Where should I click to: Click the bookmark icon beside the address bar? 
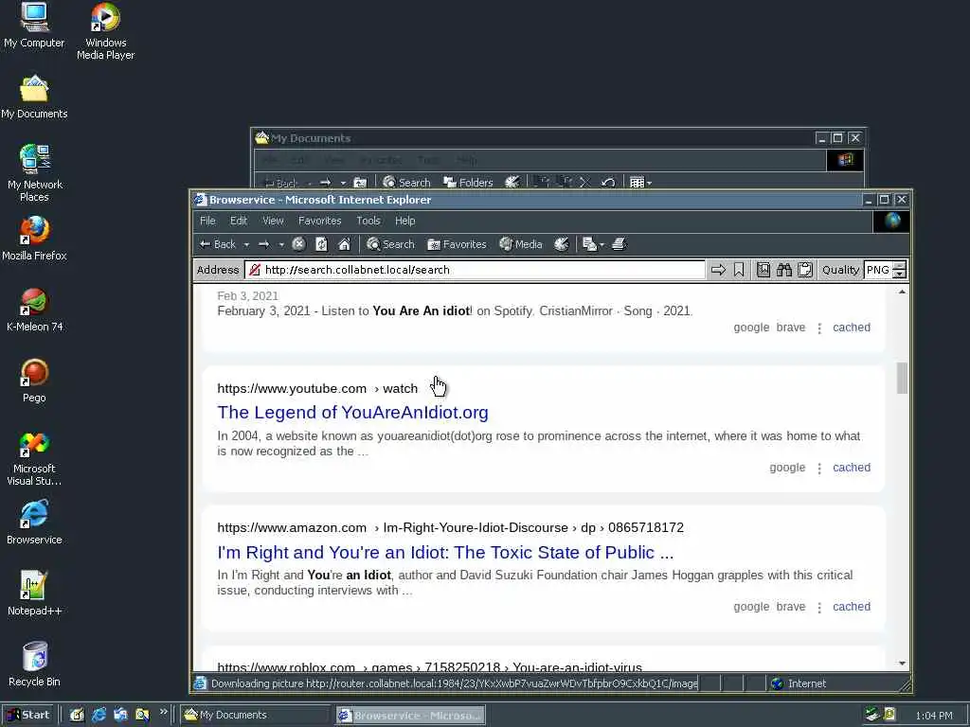point(739,270)
